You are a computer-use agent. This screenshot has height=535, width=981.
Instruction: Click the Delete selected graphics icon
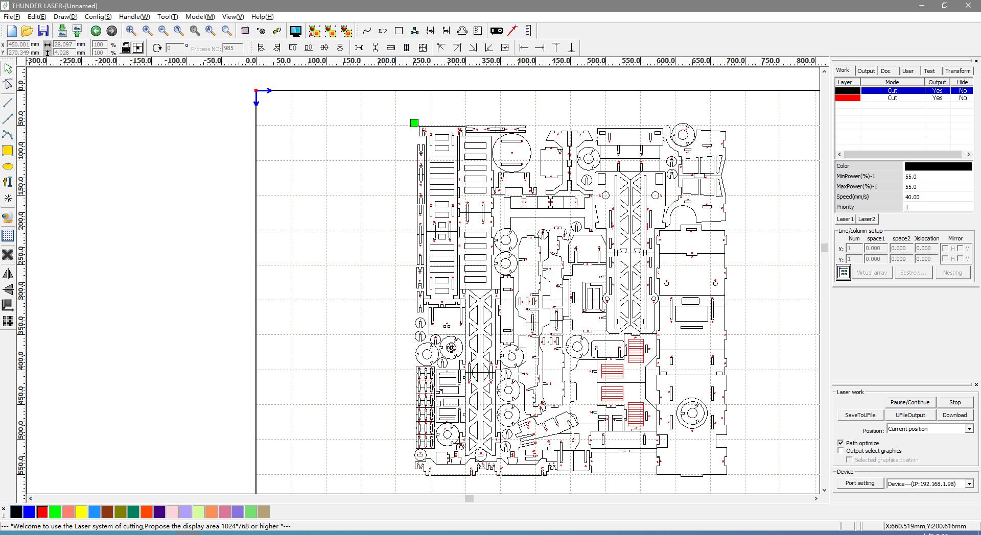[x=8, y=255]
